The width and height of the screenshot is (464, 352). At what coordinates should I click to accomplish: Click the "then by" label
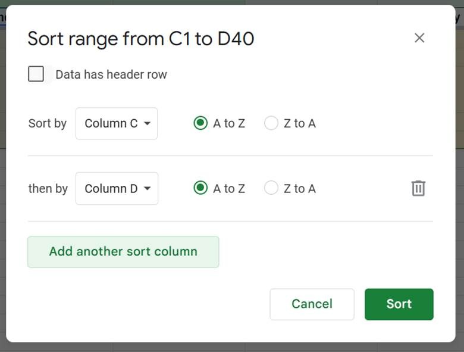tap(48, 189)
